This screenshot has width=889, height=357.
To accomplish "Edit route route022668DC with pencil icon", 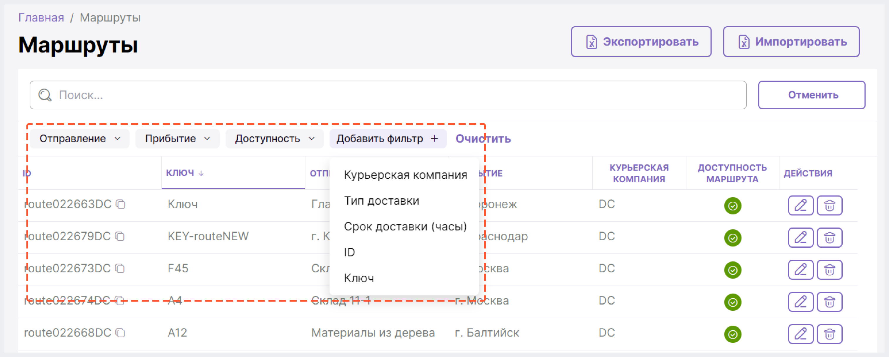I will tap(801, 334).
